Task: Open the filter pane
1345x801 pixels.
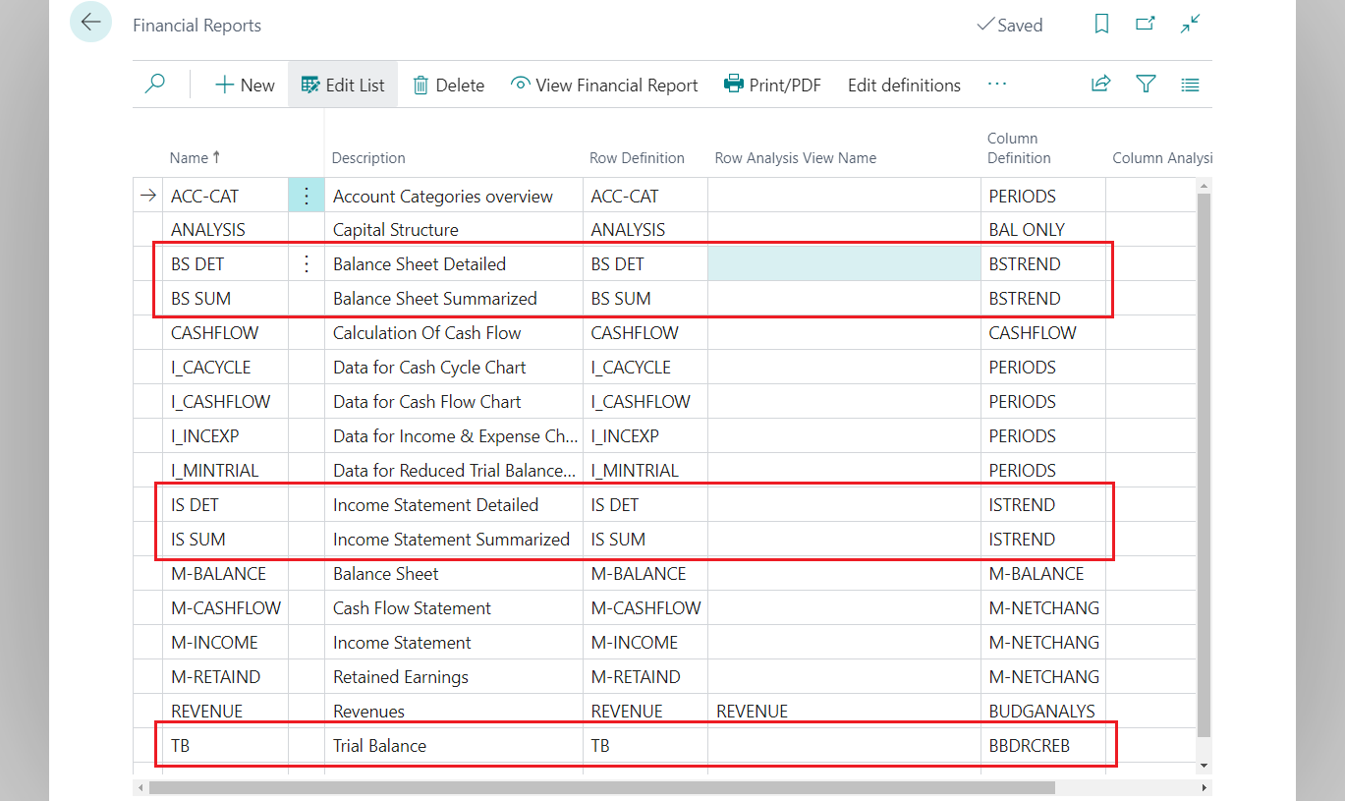Action: (x=1146, y=84)
